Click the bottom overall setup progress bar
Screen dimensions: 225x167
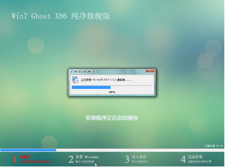point(112,150)
